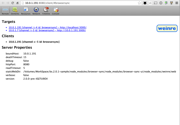Open the Chrome hamburger menu

(x=177, y=3)
